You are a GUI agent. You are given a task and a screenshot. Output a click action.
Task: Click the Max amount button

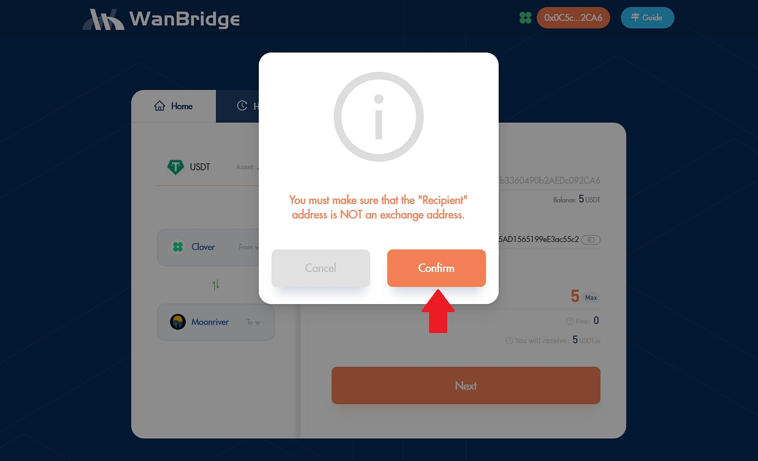pos(591,298)
